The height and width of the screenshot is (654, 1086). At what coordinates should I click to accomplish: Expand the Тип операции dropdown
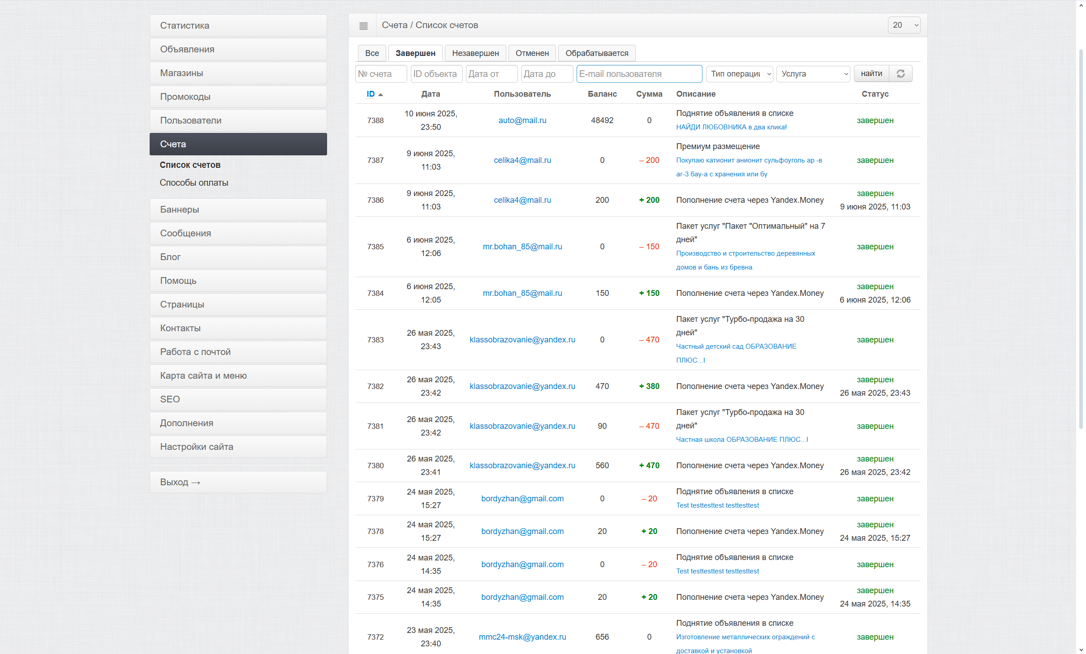click(740, 74)
